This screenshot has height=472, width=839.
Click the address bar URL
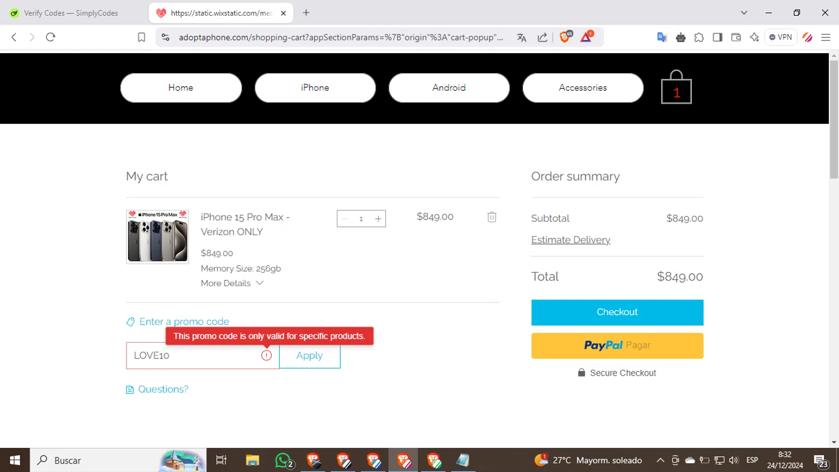click(341, 37)
